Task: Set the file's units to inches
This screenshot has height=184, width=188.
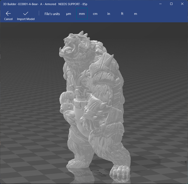Action: point(109,14)
